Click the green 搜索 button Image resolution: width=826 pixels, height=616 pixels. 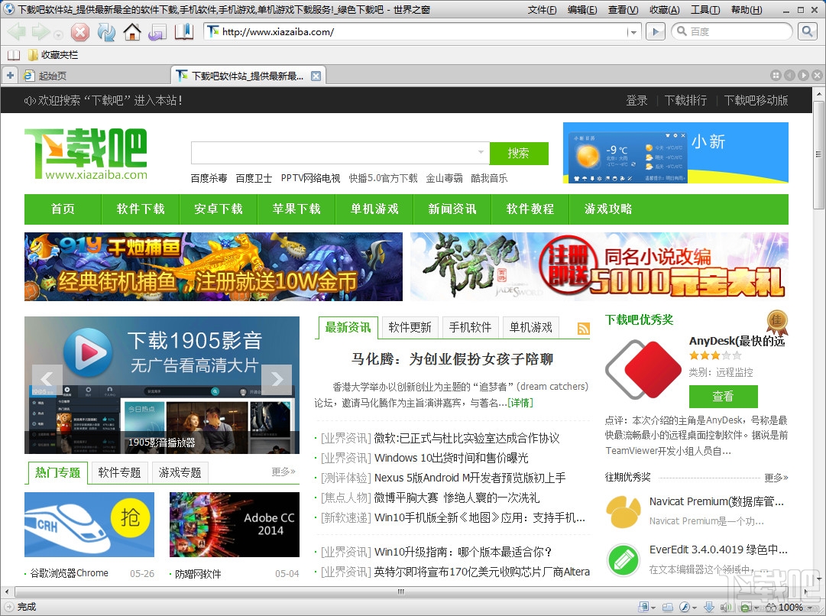(x=519, y=154)
